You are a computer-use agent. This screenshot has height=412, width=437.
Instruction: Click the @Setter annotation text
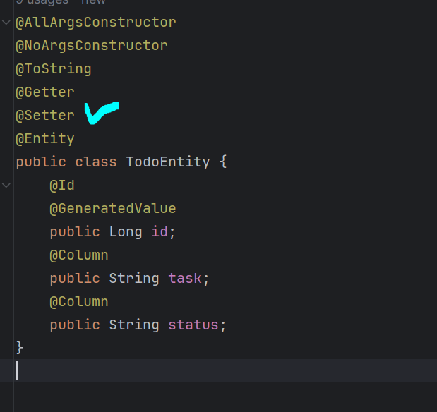point(45,115)
